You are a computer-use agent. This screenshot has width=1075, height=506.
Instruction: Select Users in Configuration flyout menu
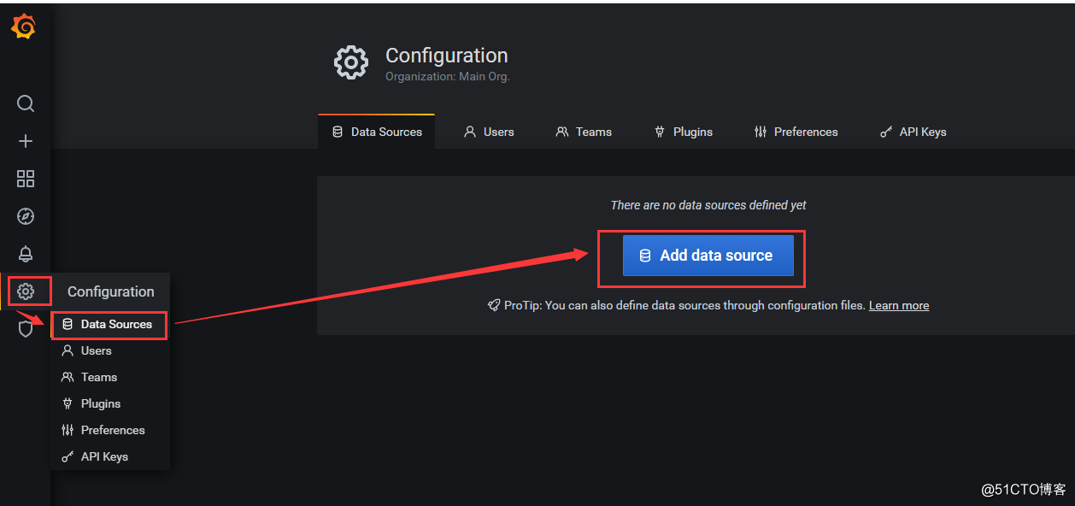coord(109,350)
